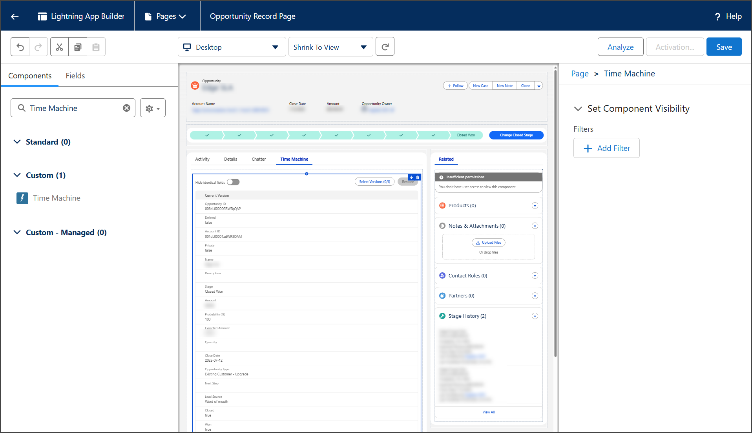Click the back arrow icon
Viewport: 752px width, 433px height.
(x=15, y=16)
